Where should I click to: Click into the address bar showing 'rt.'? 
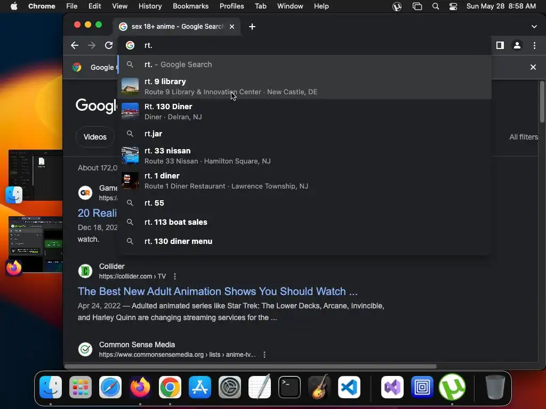(x=304, y=45)
